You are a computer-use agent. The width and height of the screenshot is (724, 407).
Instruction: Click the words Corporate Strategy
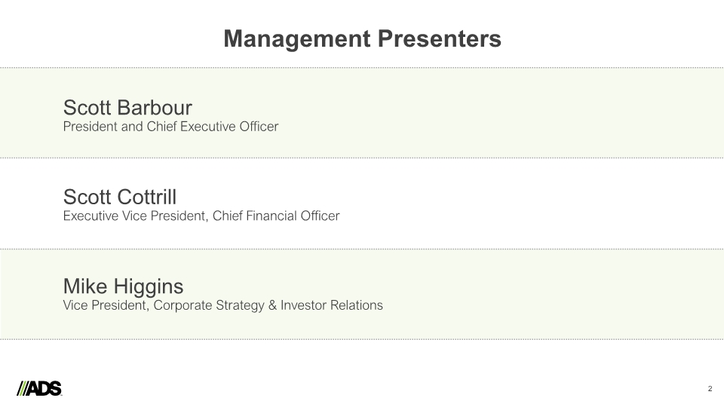[x=209, y=305]
